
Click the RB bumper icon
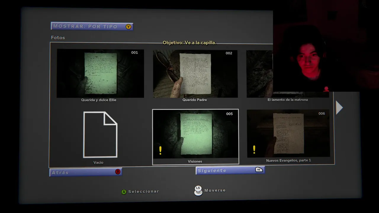point(259,170)
